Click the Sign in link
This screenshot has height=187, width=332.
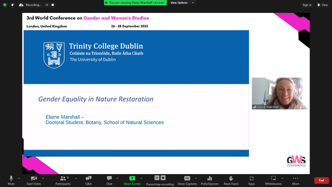pos(307,5)
